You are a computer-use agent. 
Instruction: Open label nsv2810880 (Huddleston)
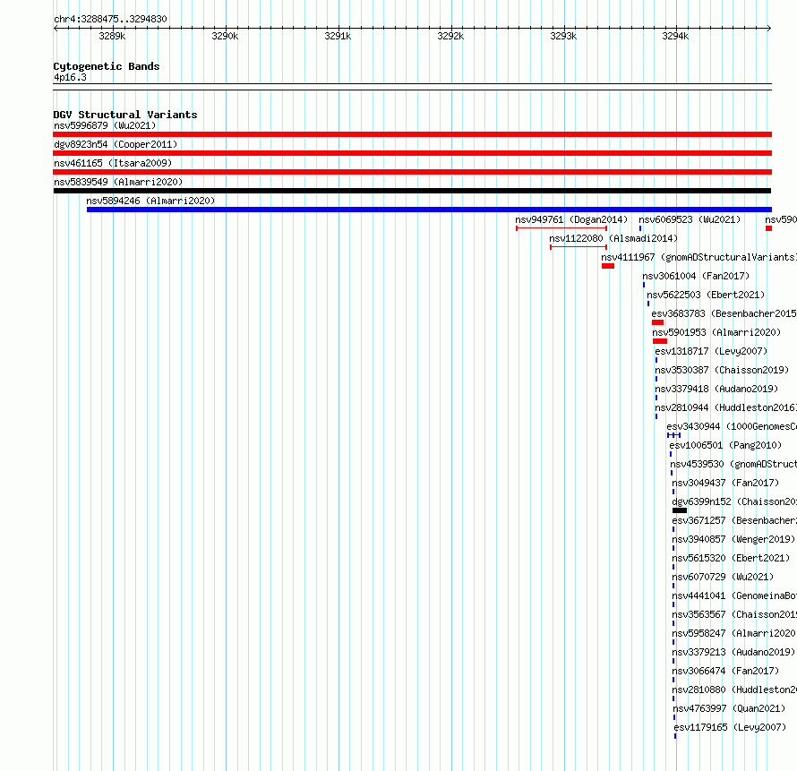click(x=734, y=690)
